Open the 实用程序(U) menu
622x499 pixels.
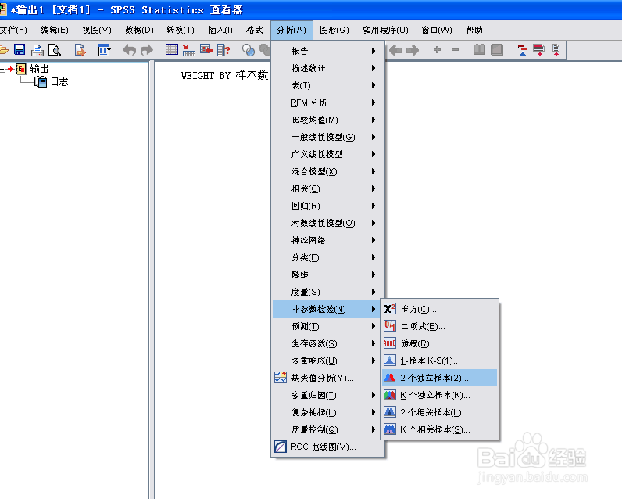click(x=385, y=31)
